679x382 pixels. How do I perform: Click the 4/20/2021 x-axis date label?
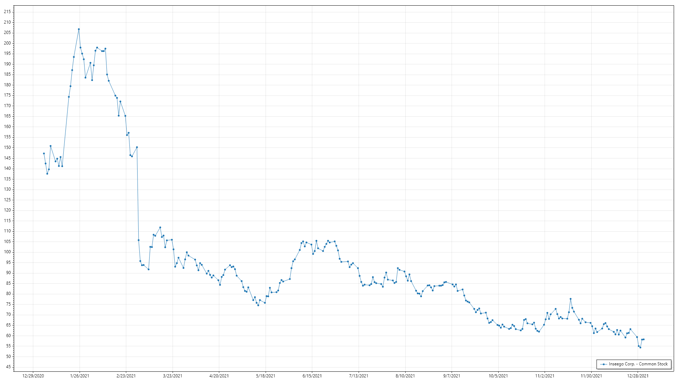tap(219, 376)
